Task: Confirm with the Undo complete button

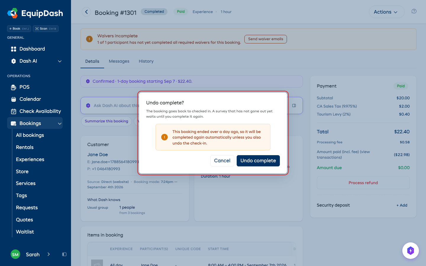Action: 258,161
